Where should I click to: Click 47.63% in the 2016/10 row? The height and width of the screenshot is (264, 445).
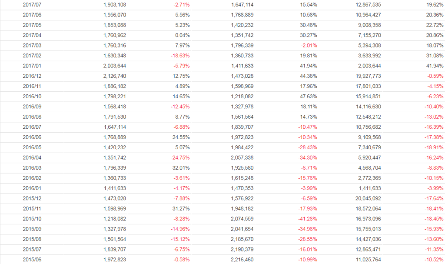(x=309, y=96)
